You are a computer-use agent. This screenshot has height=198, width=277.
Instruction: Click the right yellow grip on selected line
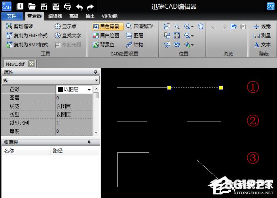pos(221,88)
